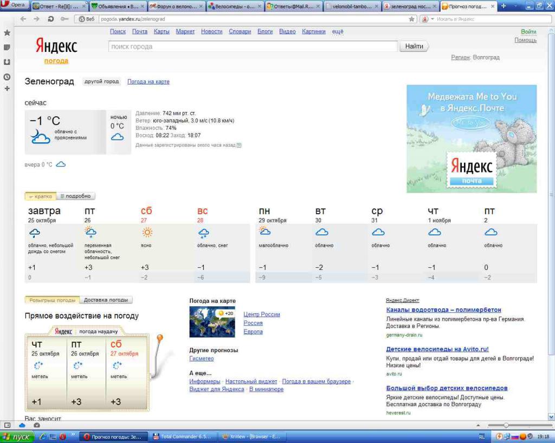555x443 pixels.
Task: Switch to the 'Форум о велоно...' browser tab
Action: click(176, 6)
